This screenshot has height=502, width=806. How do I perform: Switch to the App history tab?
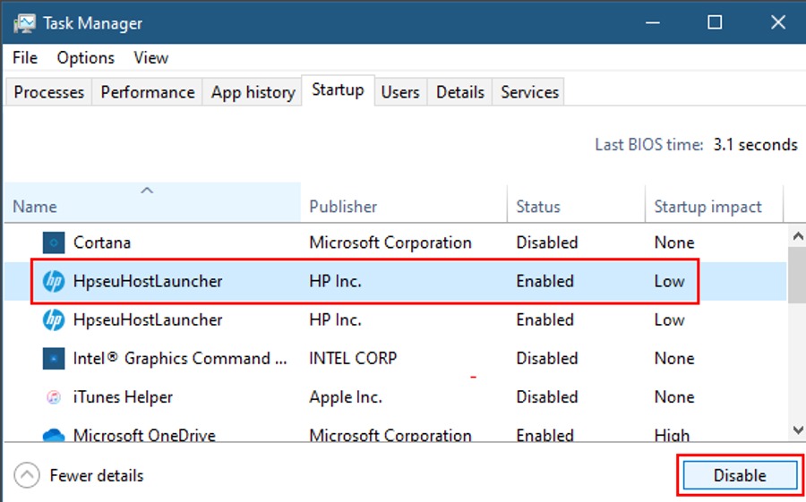(x=253, y=92)
